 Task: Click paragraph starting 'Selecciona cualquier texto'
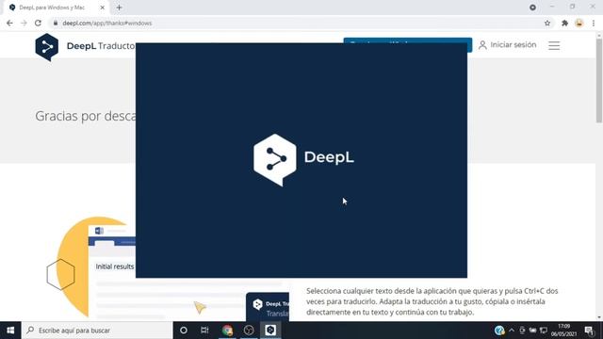tap(432, 301)
